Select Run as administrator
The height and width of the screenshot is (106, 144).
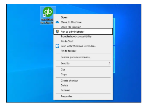click(x=83, y=31)
